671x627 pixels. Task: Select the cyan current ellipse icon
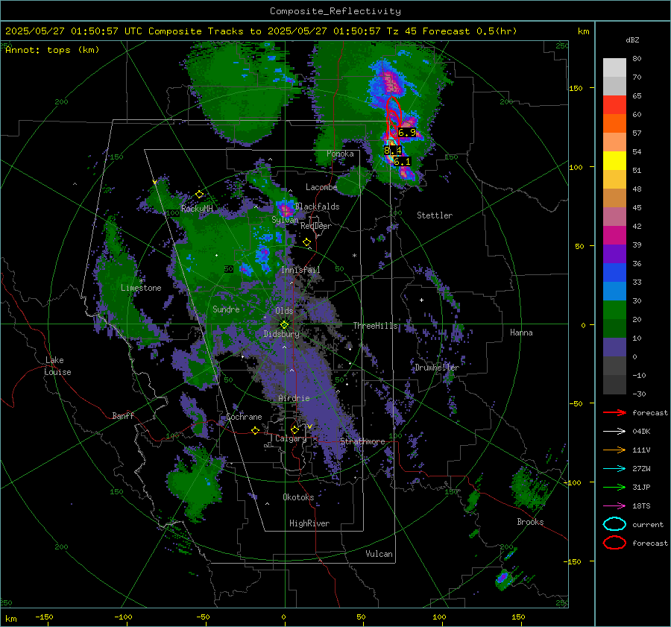click(614, 524)
